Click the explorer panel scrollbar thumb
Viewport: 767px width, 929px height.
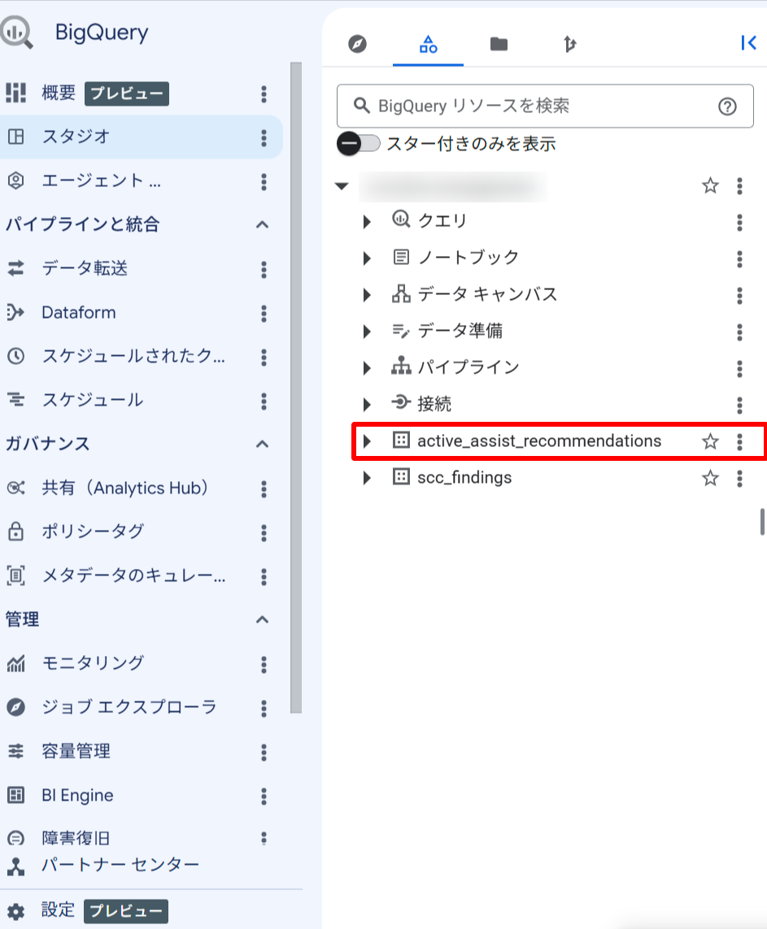(762, 521)
